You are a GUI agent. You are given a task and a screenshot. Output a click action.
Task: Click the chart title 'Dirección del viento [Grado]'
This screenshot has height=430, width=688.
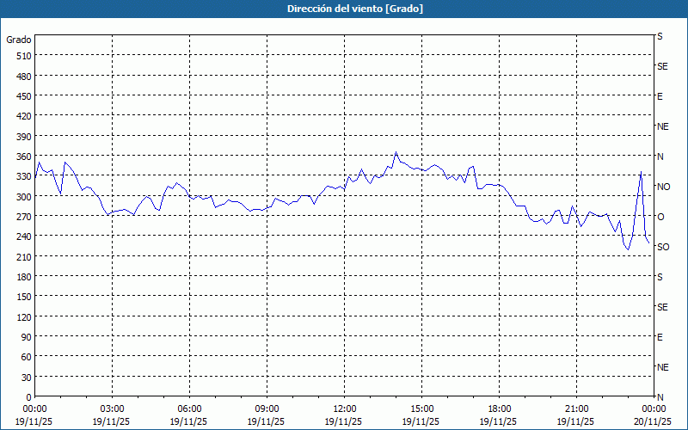344,9
